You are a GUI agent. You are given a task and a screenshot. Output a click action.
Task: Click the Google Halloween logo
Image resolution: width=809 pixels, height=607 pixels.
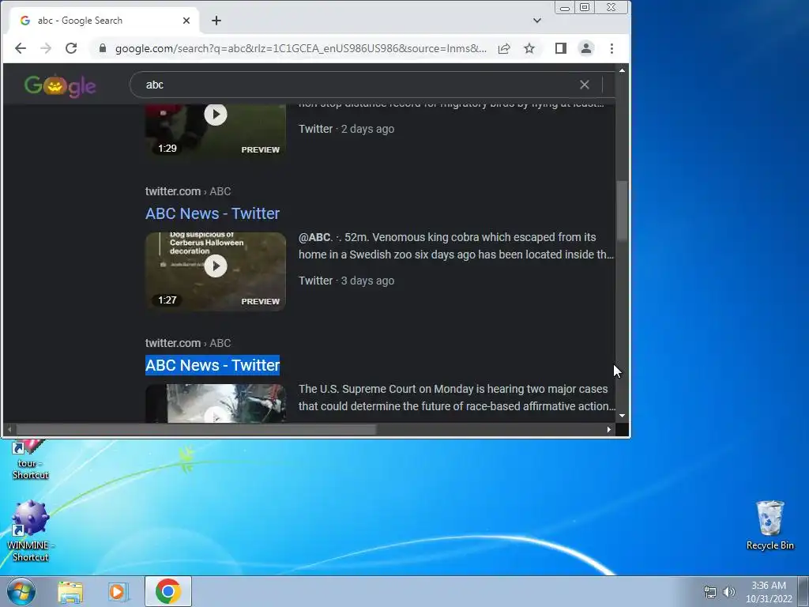tap(60, 85)
